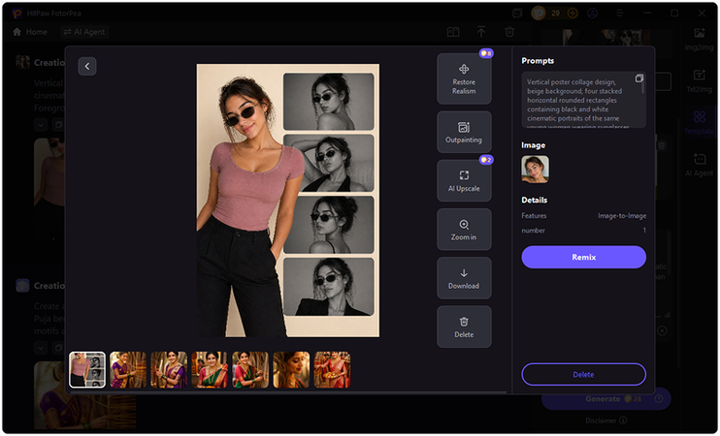
Task: Apply Restore Realism to image
Action: 464,78
